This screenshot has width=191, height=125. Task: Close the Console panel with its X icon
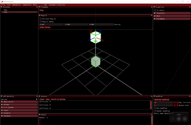click(x=152, y=96)
